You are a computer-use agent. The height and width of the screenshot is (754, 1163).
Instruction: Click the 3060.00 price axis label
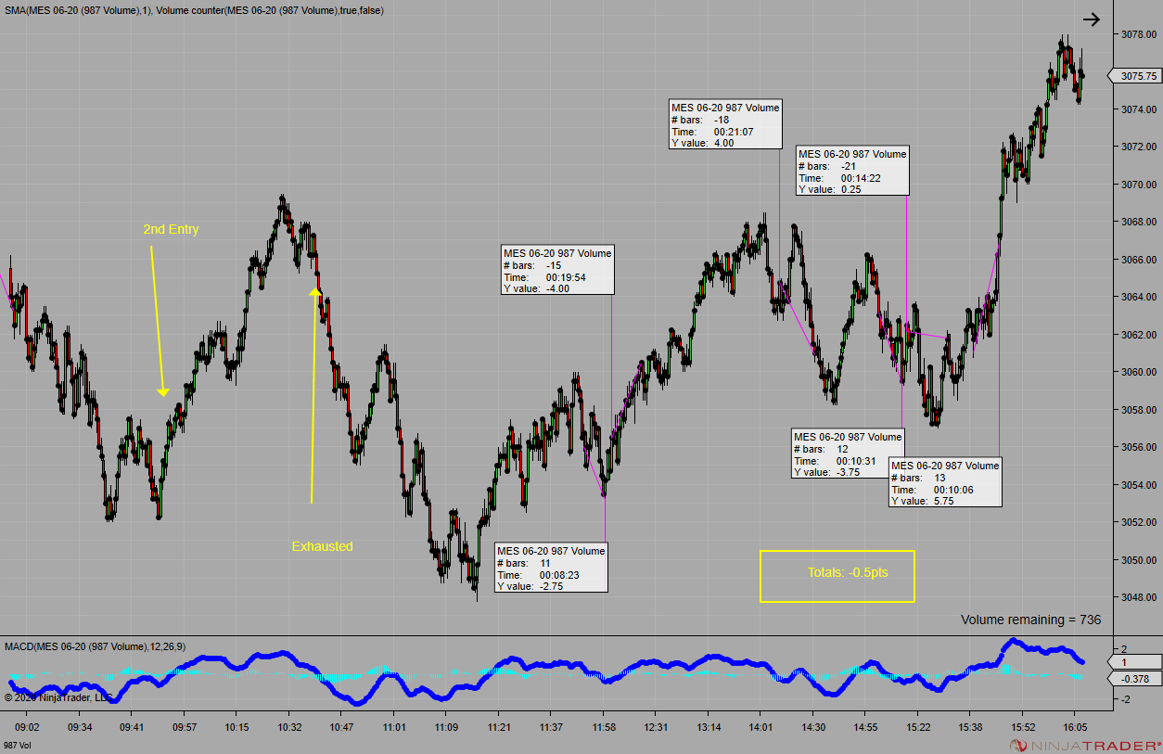(x=1140, y=372)
